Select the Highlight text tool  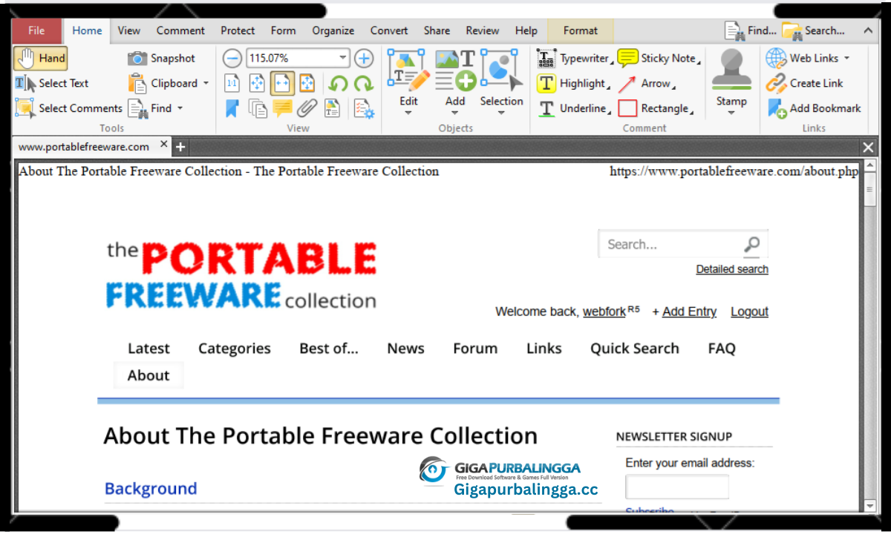572,83
